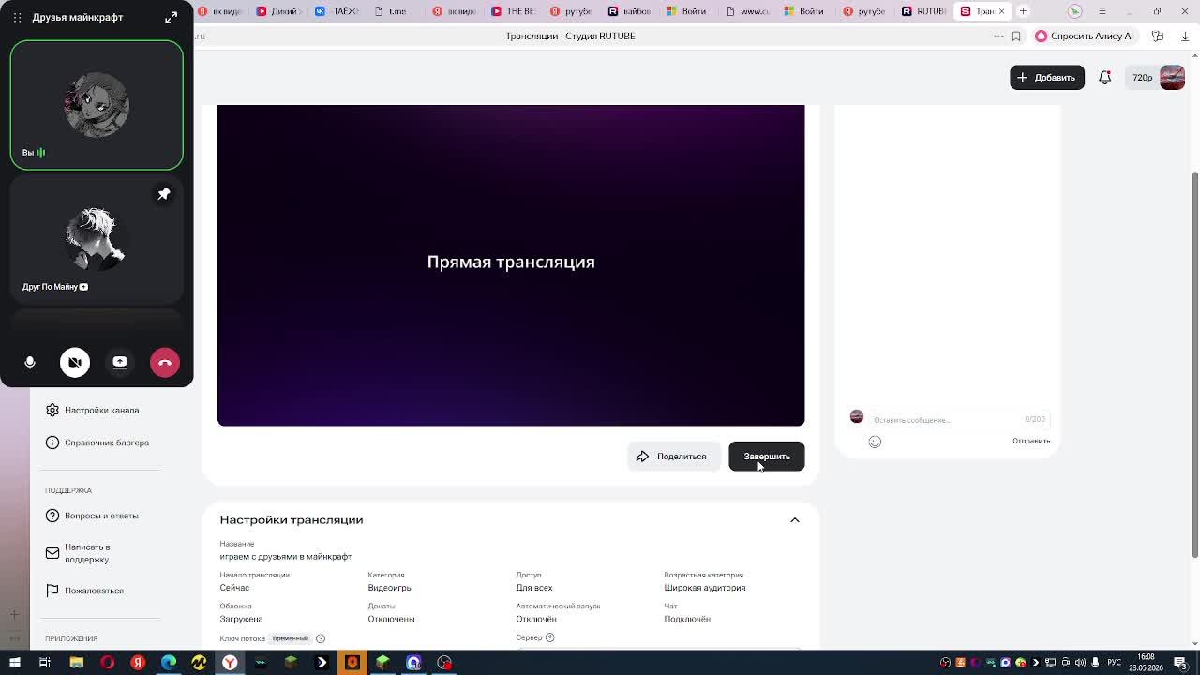Expand the call panel to full screen
Viewport: 1200px width, 675px height.
(172, 17)
